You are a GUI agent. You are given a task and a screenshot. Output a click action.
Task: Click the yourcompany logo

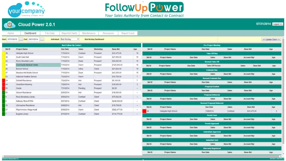point(26,9)
